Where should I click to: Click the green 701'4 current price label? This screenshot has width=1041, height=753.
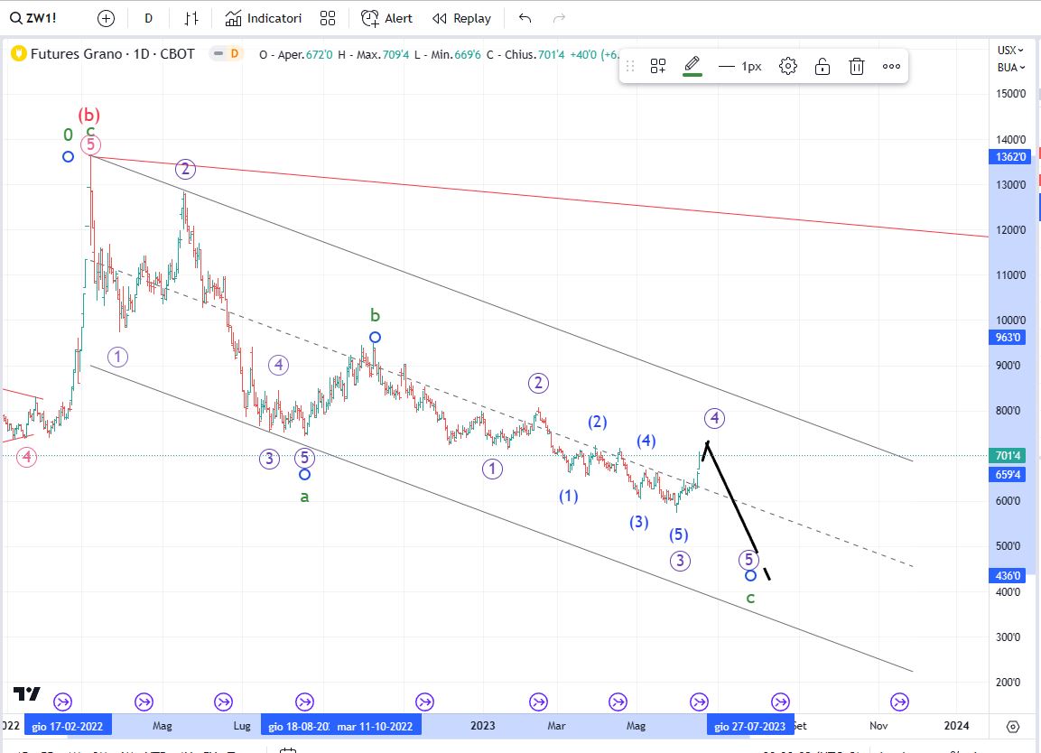coord(1007,456)
